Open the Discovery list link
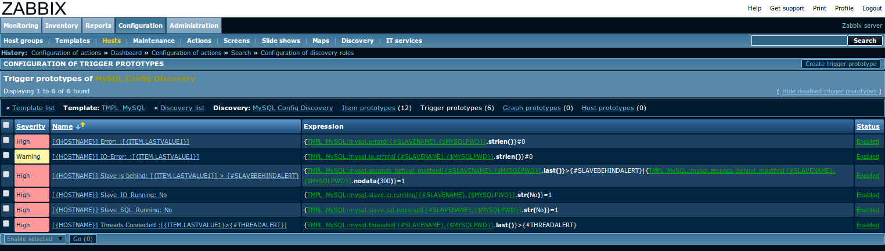 click(182, 108)
